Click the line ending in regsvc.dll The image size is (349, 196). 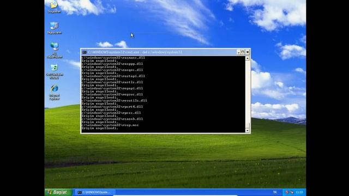[112, 94]
